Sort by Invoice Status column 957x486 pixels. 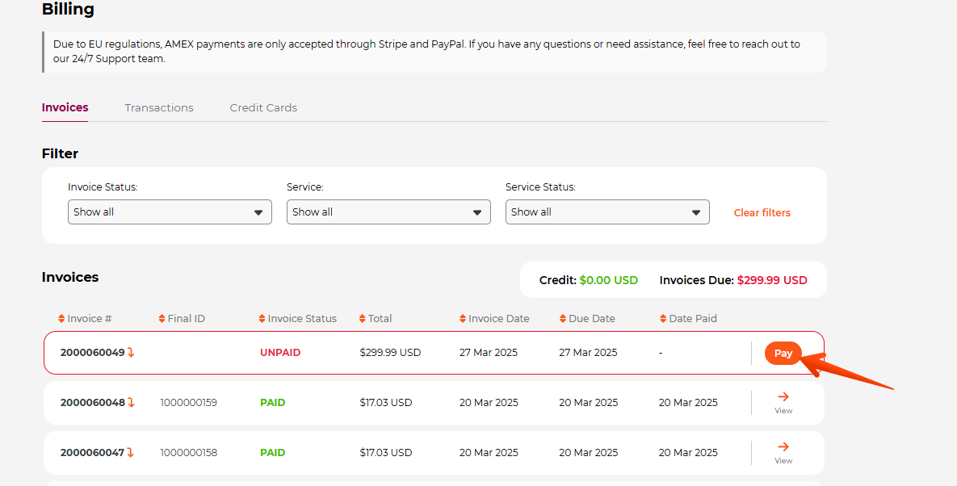(x=262, y=319)
